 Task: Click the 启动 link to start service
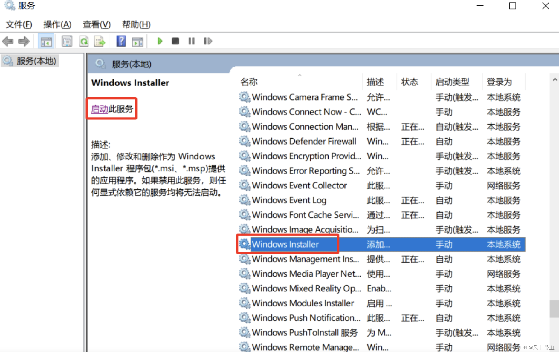(100, 109)
